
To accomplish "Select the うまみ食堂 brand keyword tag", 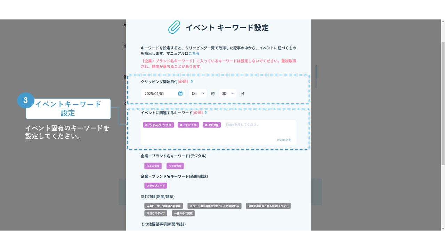I will [153, 166].
